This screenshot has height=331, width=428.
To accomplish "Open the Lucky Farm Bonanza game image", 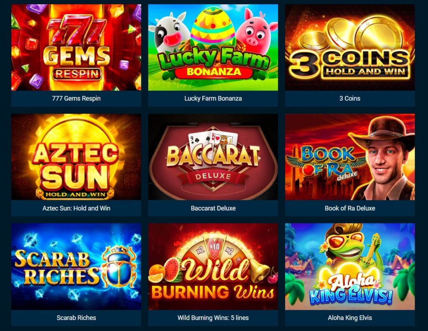I will pyautogui.click(x=213, y=47).
